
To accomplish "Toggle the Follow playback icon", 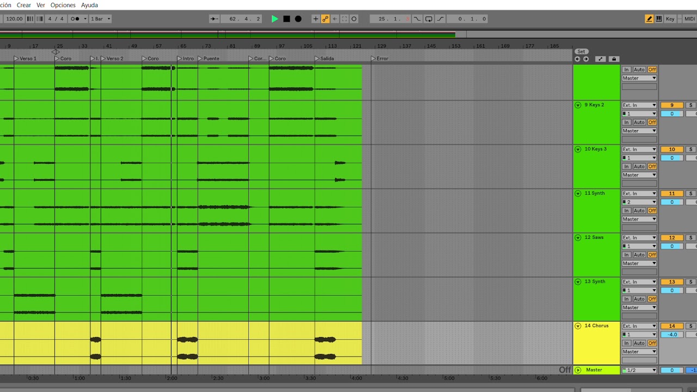I will tap(214, 19).
